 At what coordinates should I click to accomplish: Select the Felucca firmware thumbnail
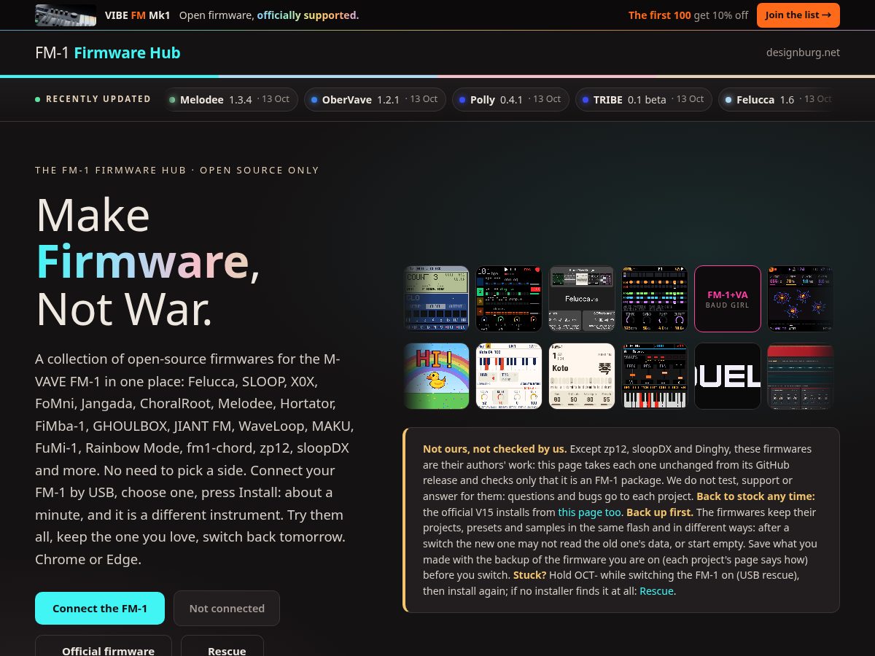pyautogui.click(x=582, y=299)
